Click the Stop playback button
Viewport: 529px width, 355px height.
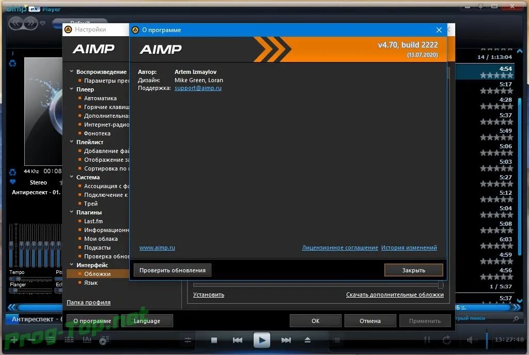pyautogui.click(x=214, y=340)
